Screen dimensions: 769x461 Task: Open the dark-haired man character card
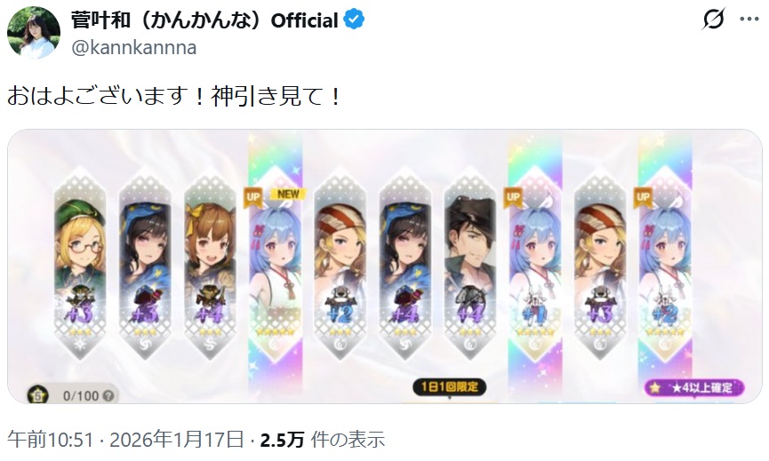tap(469, 264)
